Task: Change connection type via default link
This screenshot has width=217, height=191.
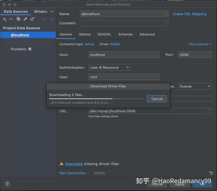Action: [89, 44]
